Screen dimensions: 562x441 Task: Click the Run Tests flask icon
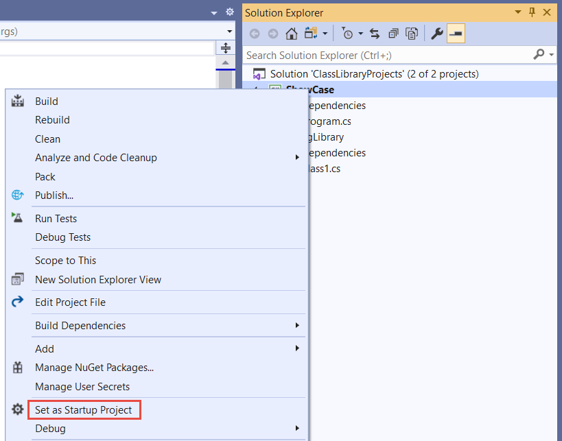(16, 218)
